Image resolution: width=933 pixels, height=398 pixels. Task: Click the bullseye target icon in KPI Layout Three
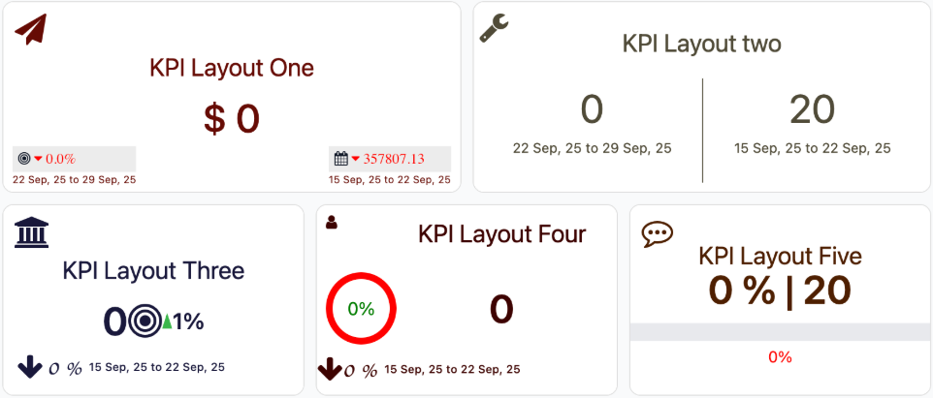[144, 321]
